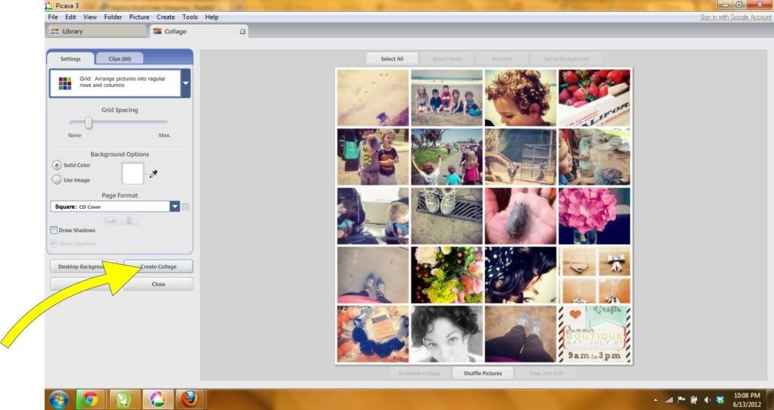
Task: Switch to the Collage tab
Action: click(x=198, y=31)
